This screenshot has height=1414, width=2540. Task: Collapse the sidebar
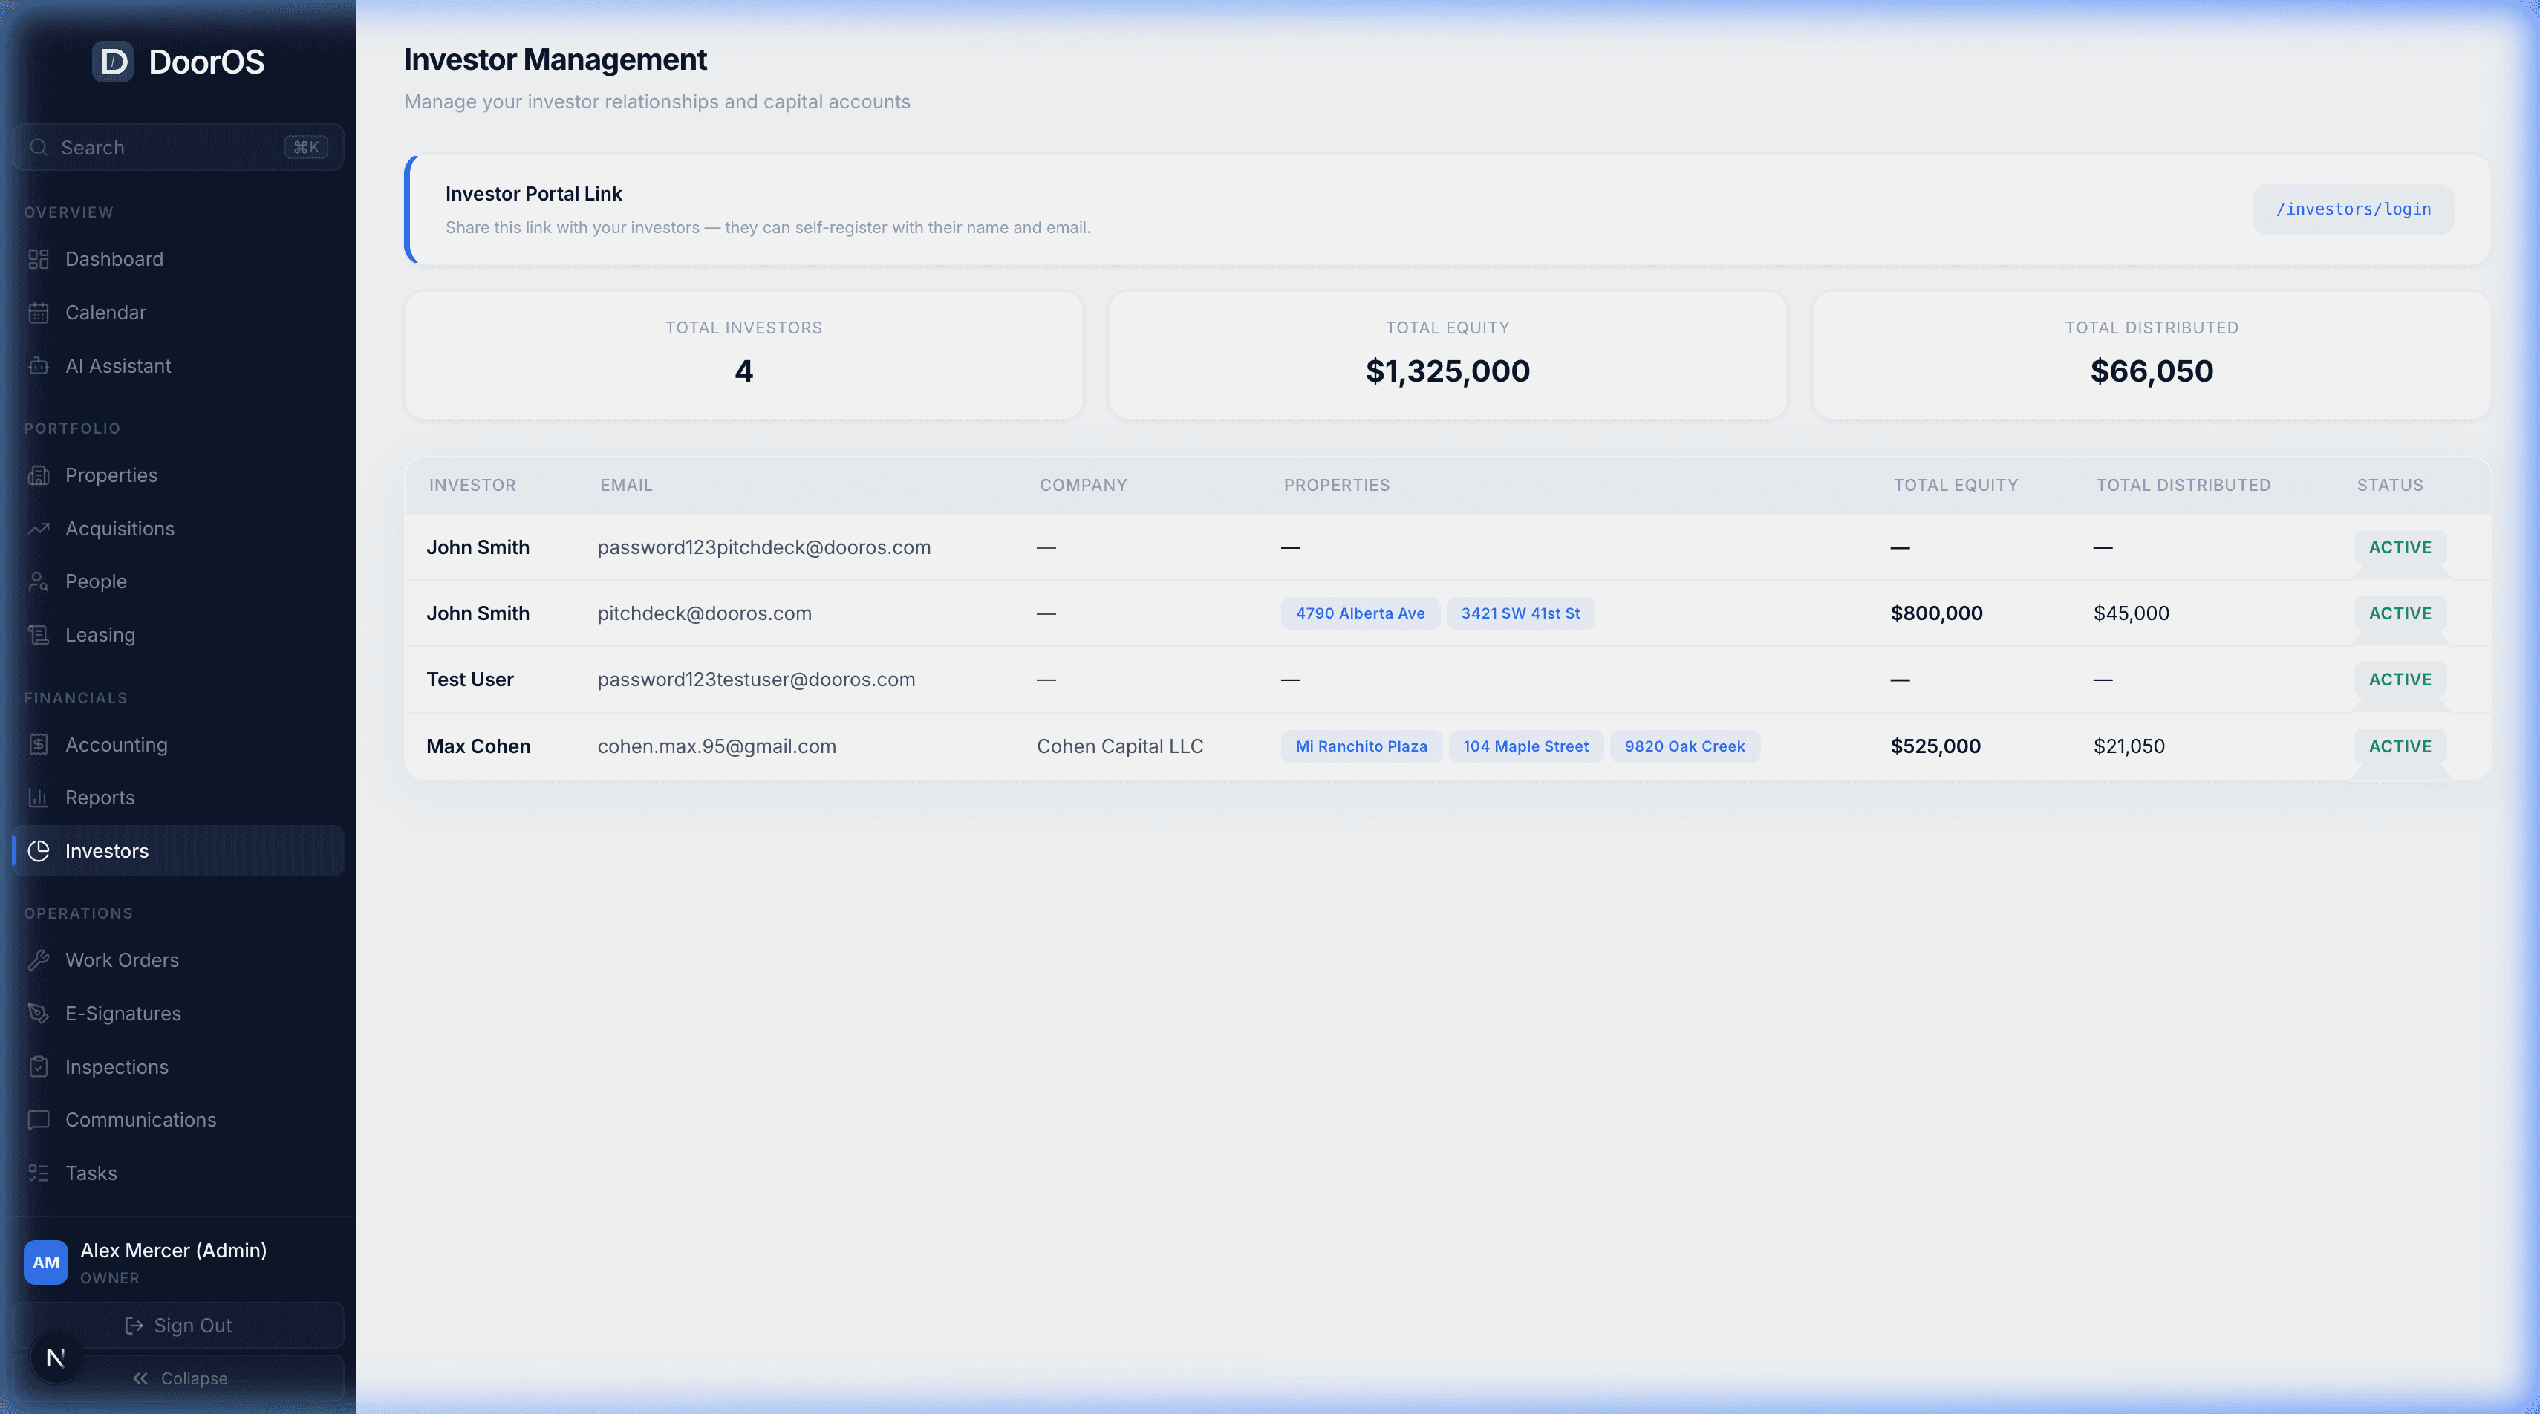coord(178,1378)
